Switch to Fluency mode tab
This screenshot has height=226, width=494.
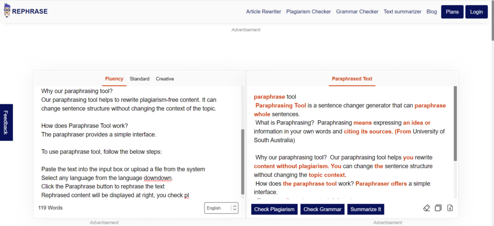(x=114, y=79)
